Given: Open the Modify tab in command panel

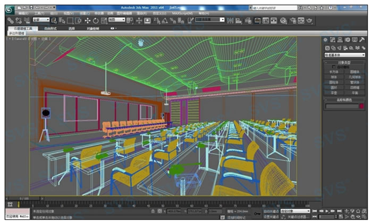Looking at the screenshot, I should coord(333,40).
